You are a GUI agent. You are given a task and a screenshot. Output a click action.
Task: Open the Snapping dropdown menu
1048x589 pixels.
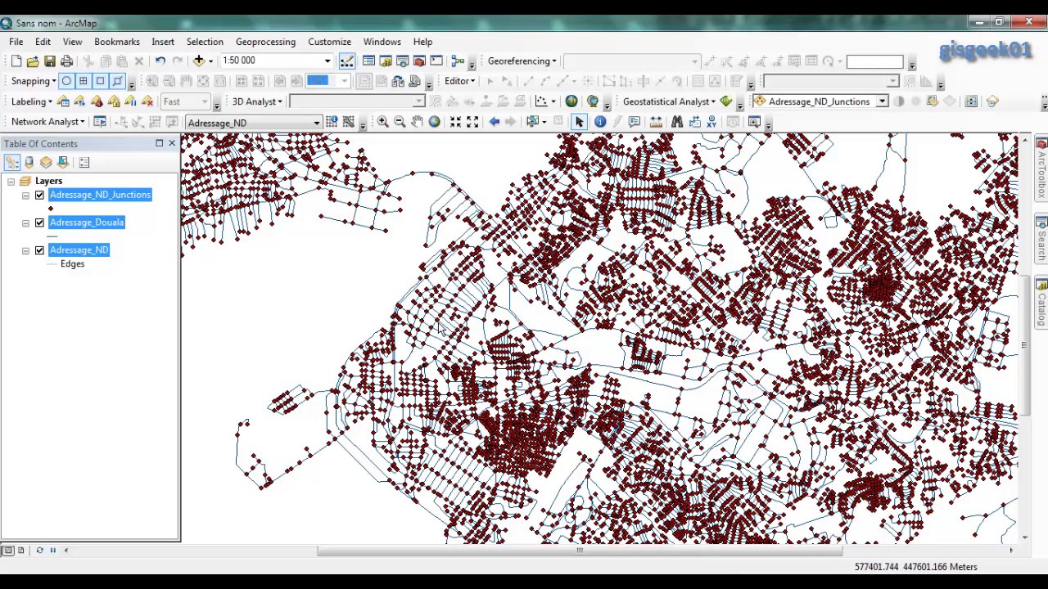click(x=34, y=81)
